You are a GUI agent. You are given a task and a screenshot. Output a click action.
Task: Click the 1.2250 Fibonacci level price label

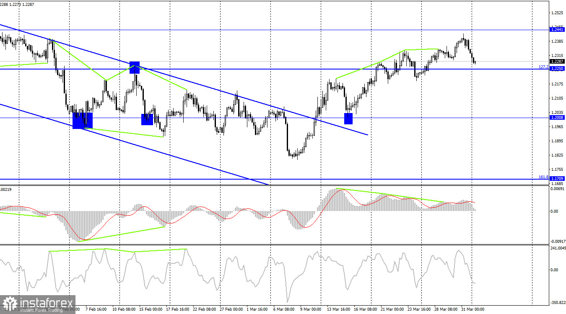(557, 68)
